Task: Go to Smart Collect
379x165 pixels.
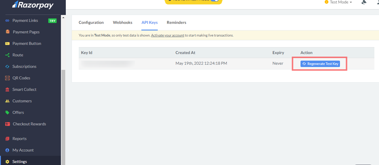Action: 24,89
